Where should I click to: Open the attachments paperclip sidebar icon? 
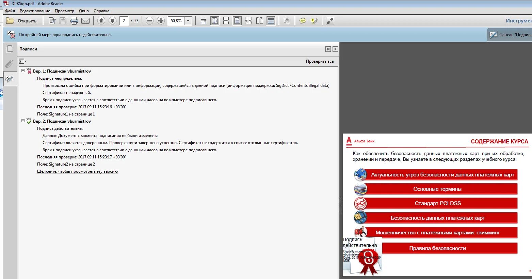pyautogui.click(x=10, y=64)
